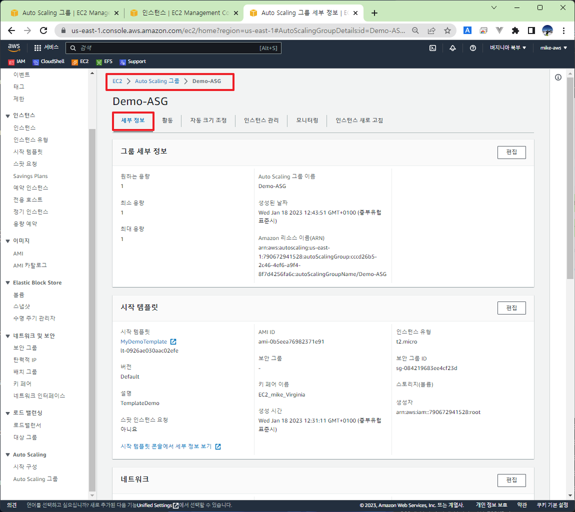Collapse the 인스턴스 sidebar section
Image resolution: width=575 pixels, height=512 pixels.
[7, 116]
